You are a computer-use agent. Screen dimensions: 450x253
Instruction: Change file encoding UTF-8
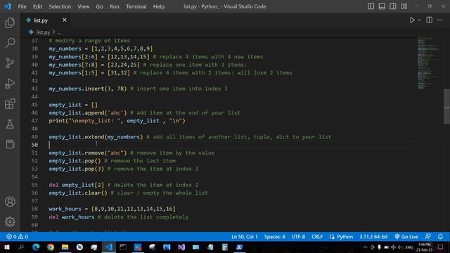(298, 237)
